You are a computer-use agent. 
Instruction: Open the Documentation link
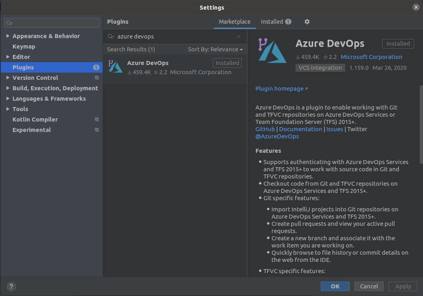tap(300, 129)
